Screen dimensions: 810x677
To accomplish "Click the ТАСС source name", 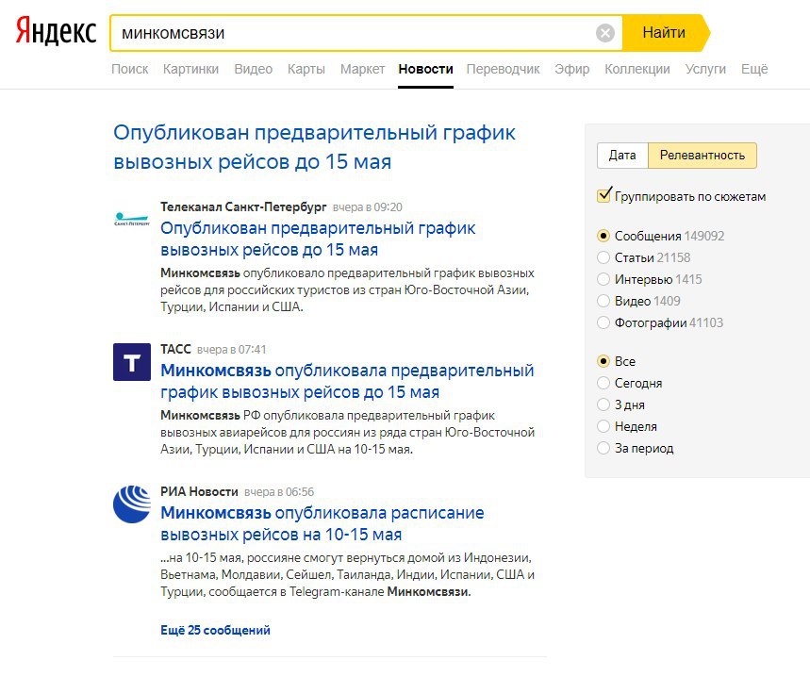I will (175, 350).
